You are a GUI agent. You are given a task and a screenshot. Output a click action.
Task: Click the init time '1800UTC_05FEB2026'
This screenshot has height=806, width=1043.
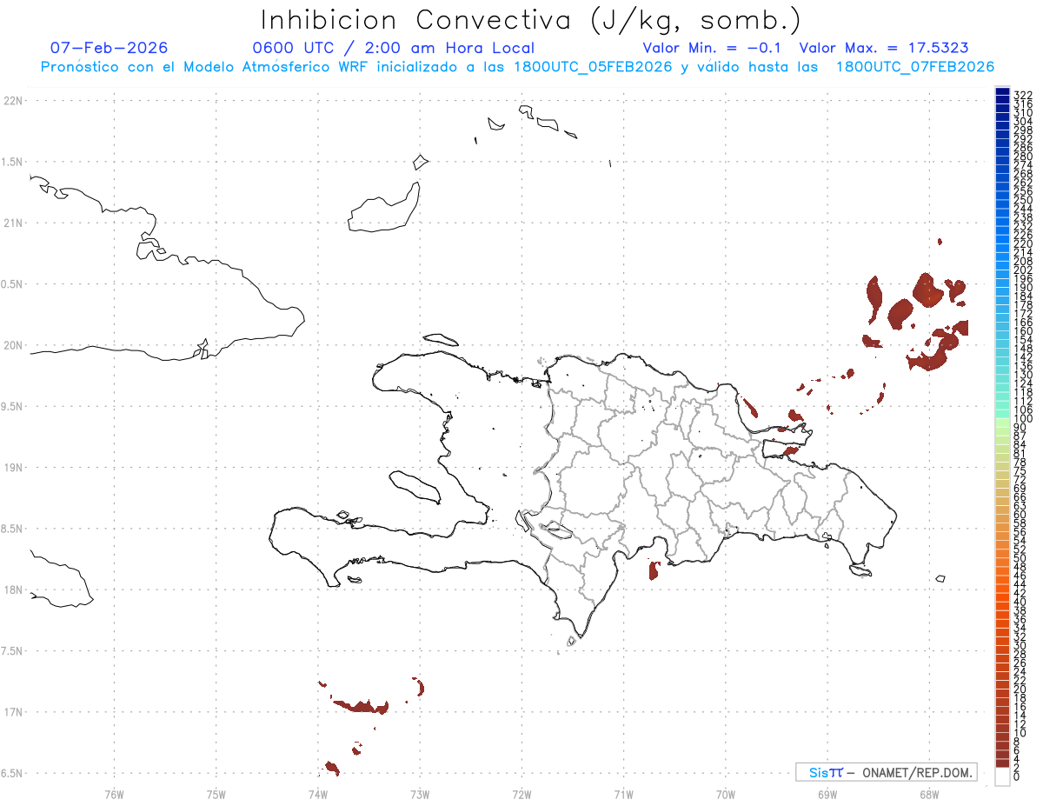593,67
